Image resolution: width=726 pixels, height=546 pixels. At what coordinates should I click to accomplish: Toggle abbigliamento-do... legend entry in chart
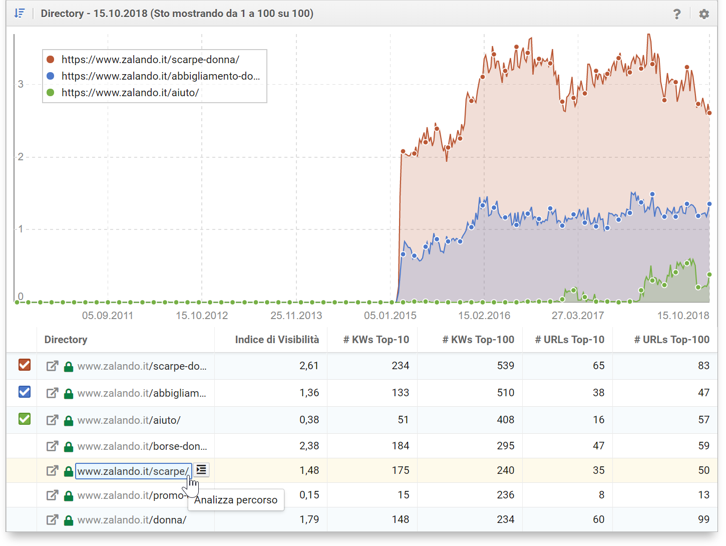point(153,76)
